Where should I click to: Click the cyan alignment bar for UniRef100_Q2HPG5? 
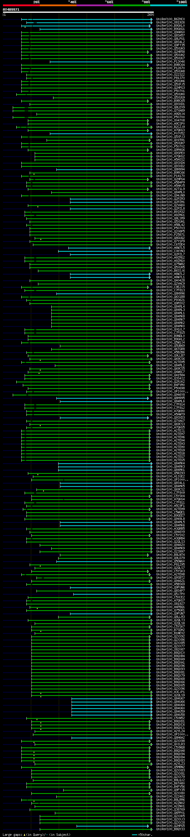pyautogui.click(x=113, y=826)
